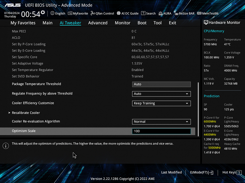Click the Set Specific Core label
The image size is (245, 183).
(x=24, y=57)
